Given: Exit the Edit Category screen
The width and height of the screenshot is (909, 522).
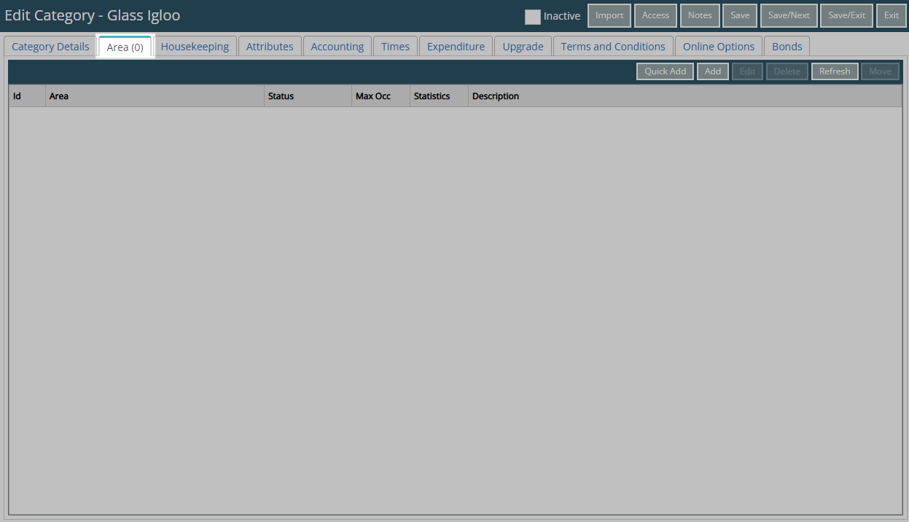Looking at the screenshot, I should pos(892,15).
